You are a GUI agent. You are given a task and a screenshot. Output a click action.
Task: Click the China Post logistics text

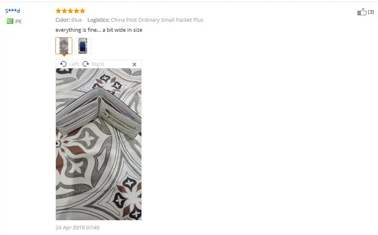click(157, 20)
